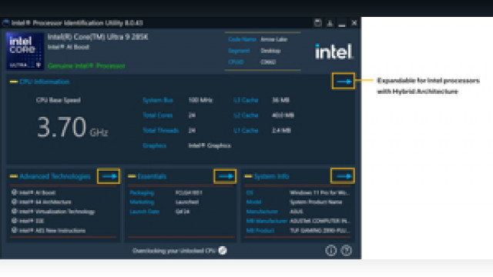Click the MB Product label
493x277 pixels.
tap(260, 230)
